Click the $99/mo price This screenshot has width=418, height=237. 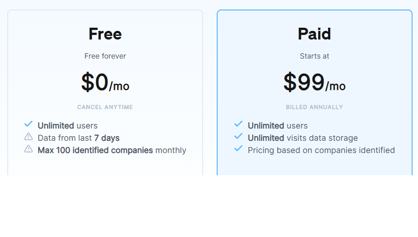pyautogui.click(x=314, y=83)
